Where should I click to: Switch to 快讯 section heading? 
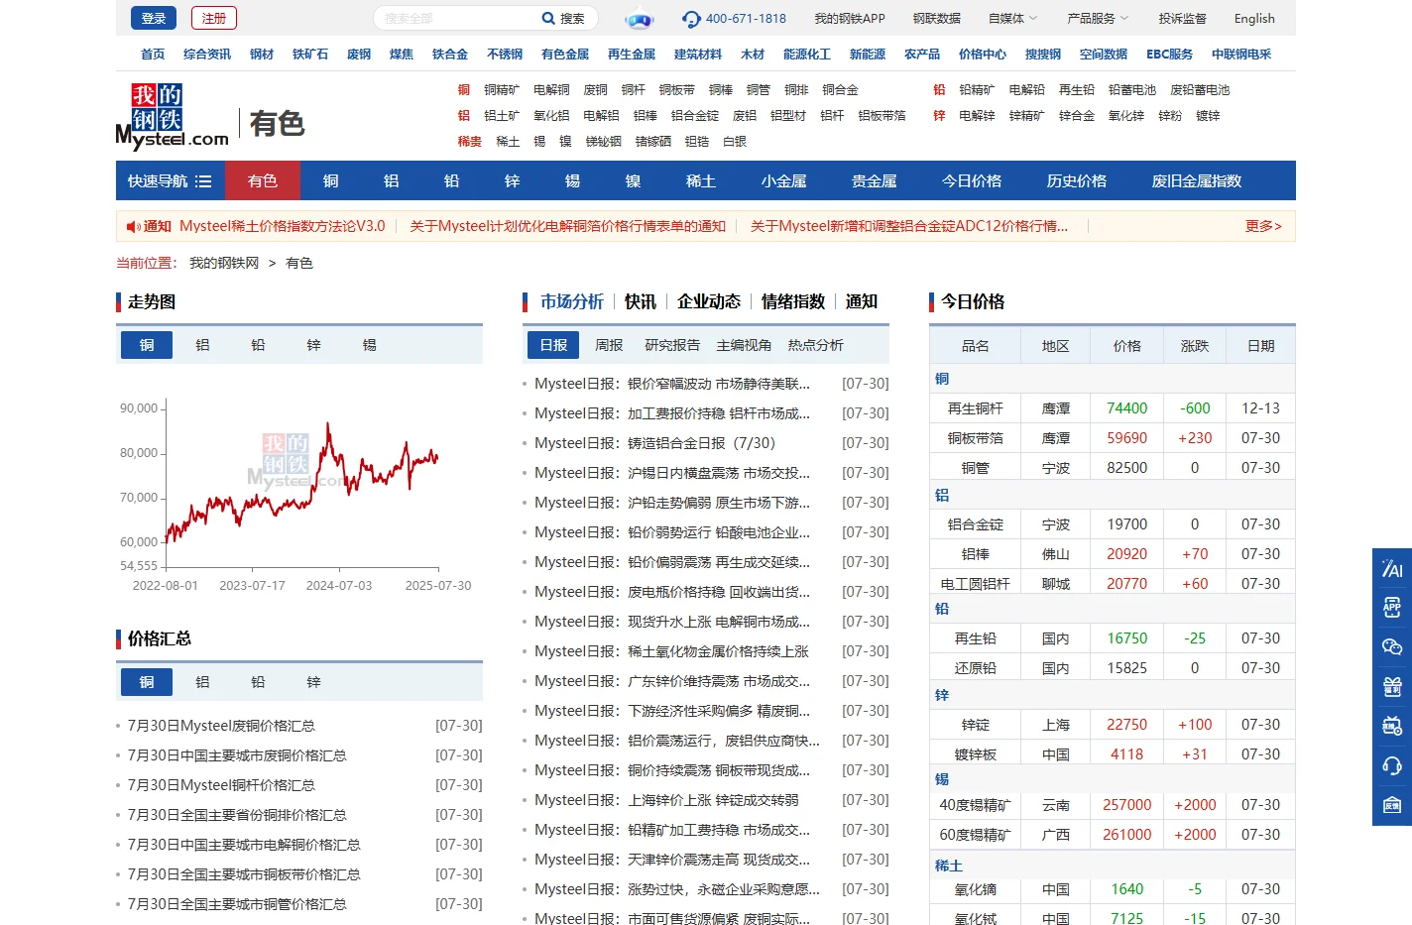click(640, 301)
